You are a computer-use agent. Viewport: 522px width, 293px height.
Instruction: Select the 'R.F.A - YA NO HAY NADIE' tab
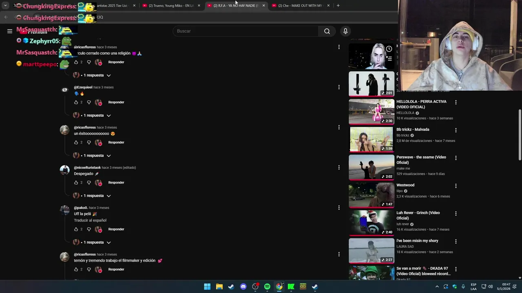(x=236, y=6)
